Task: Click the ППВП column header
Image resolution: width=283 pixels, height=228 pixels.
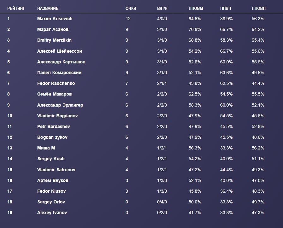Action: point(226,8)
